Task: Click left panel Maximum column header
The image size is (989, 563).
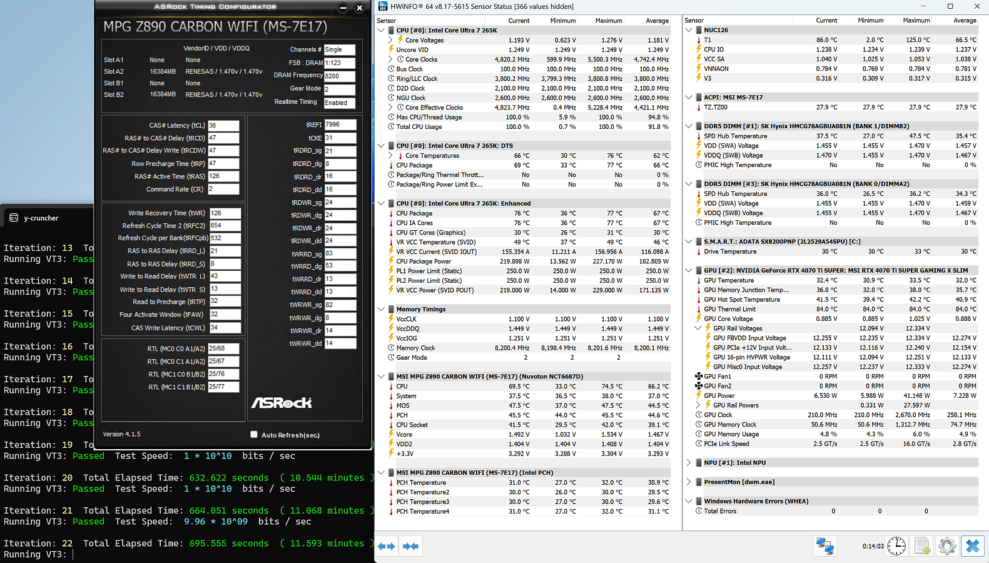Action: pos(609,21)
